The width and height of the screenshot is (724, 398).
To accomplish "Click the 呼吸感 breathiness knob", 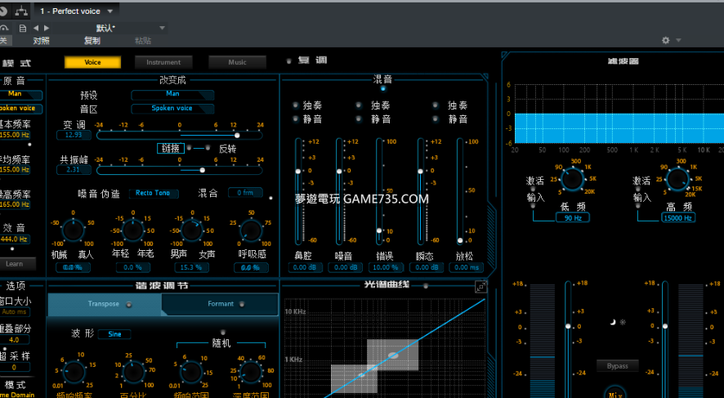I will click(251, 231).
